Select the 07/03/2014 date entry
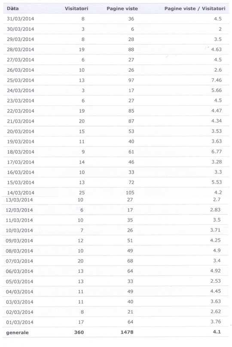Screen dimensions: 232x347 coord(19,261)
